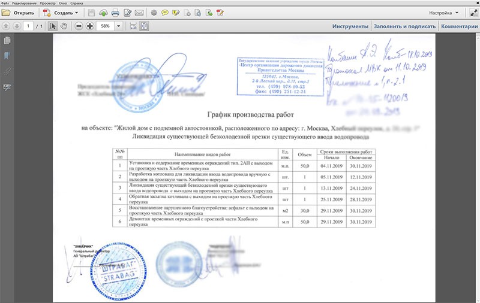This screenshot has height=303, width=480.
Task: Open the Bookmarks side panel
Action: (7, 56)
